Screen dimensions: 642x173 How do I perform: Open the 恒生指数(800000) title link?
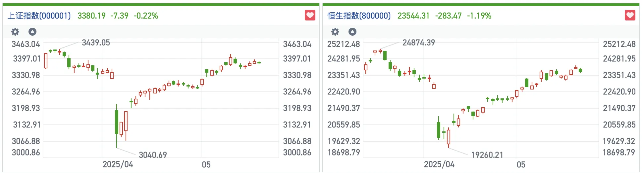tap(359, 16)
